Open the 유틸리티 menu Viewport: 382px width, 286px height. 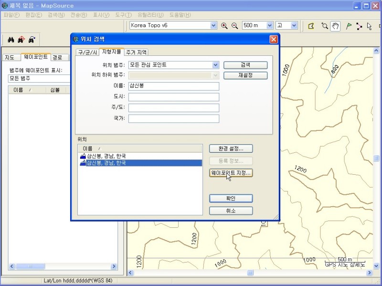[150, 15]
